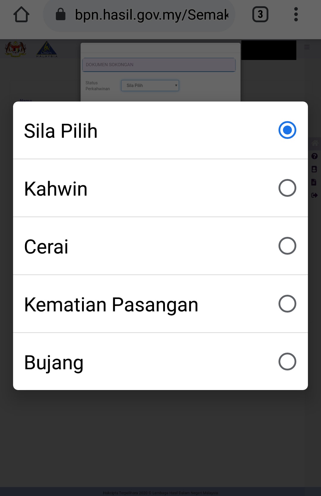Click the contact book sidebar icon
Image resolution: width=321 pixels, height=496 pixels.
point(314,169)
